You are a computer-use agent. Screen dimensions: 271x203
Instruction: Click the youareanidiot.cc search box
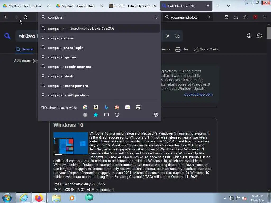click(x=188, y=17)
